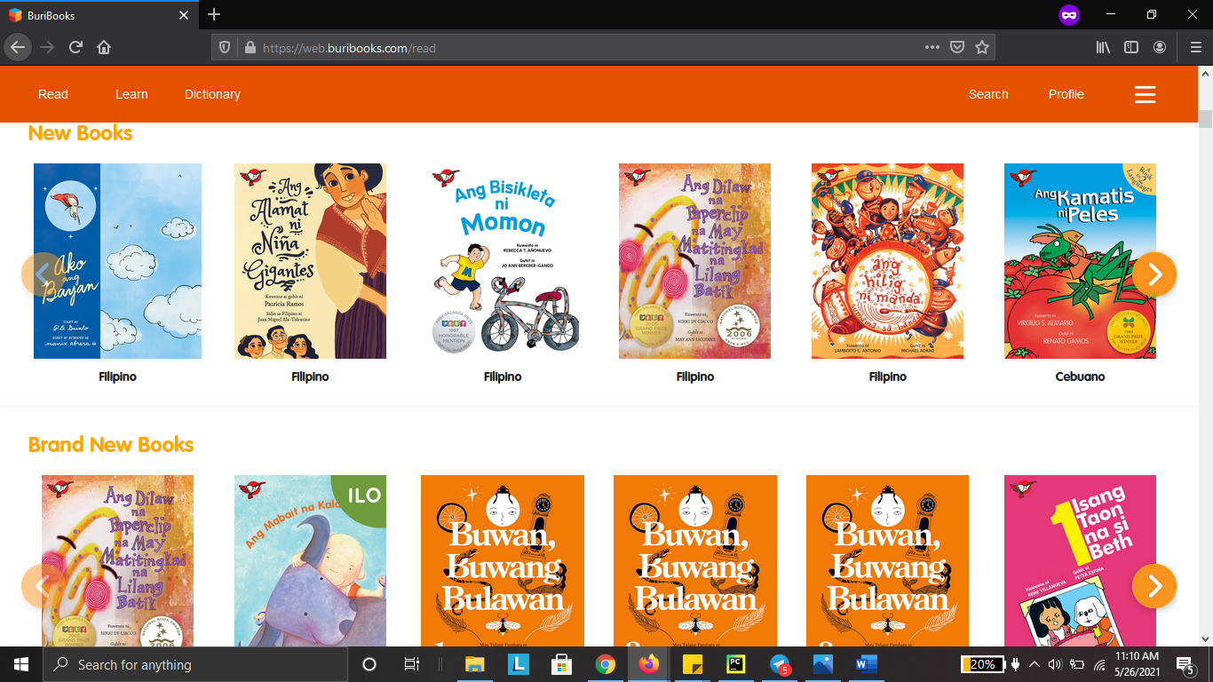Screen dimensions: 1213x682
Task: Open Ang Dilaw na Paperclip in Brand New Books
Action: [x=117, y=561]
